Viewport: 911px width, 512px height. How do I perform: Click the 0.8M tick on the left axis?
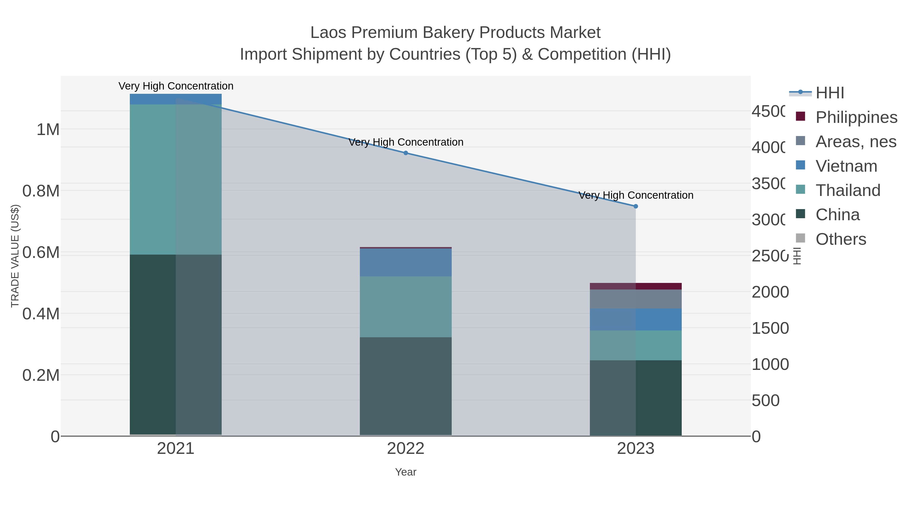click(x=41, y=191)
